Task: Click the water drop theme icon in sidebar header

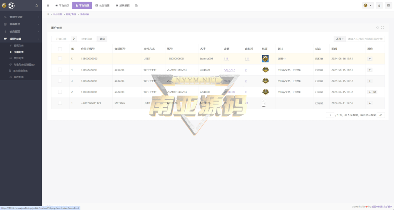Action: pyautogui.click(x=37, y=5)
